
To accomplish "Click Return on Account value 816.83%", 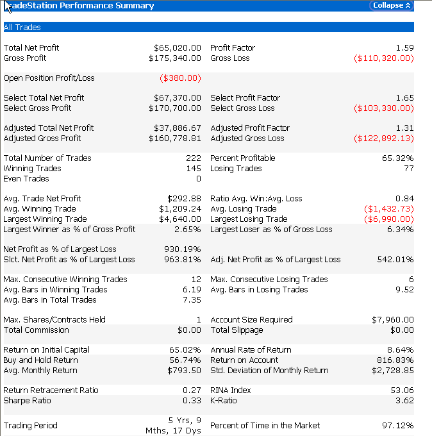I will pyautogui.click(x=395, y=360).
